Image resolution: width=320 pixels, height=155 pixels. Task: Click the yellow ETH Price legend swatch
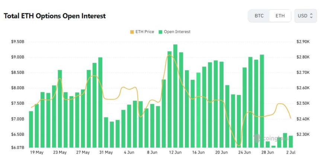click(x=132, y=32)
